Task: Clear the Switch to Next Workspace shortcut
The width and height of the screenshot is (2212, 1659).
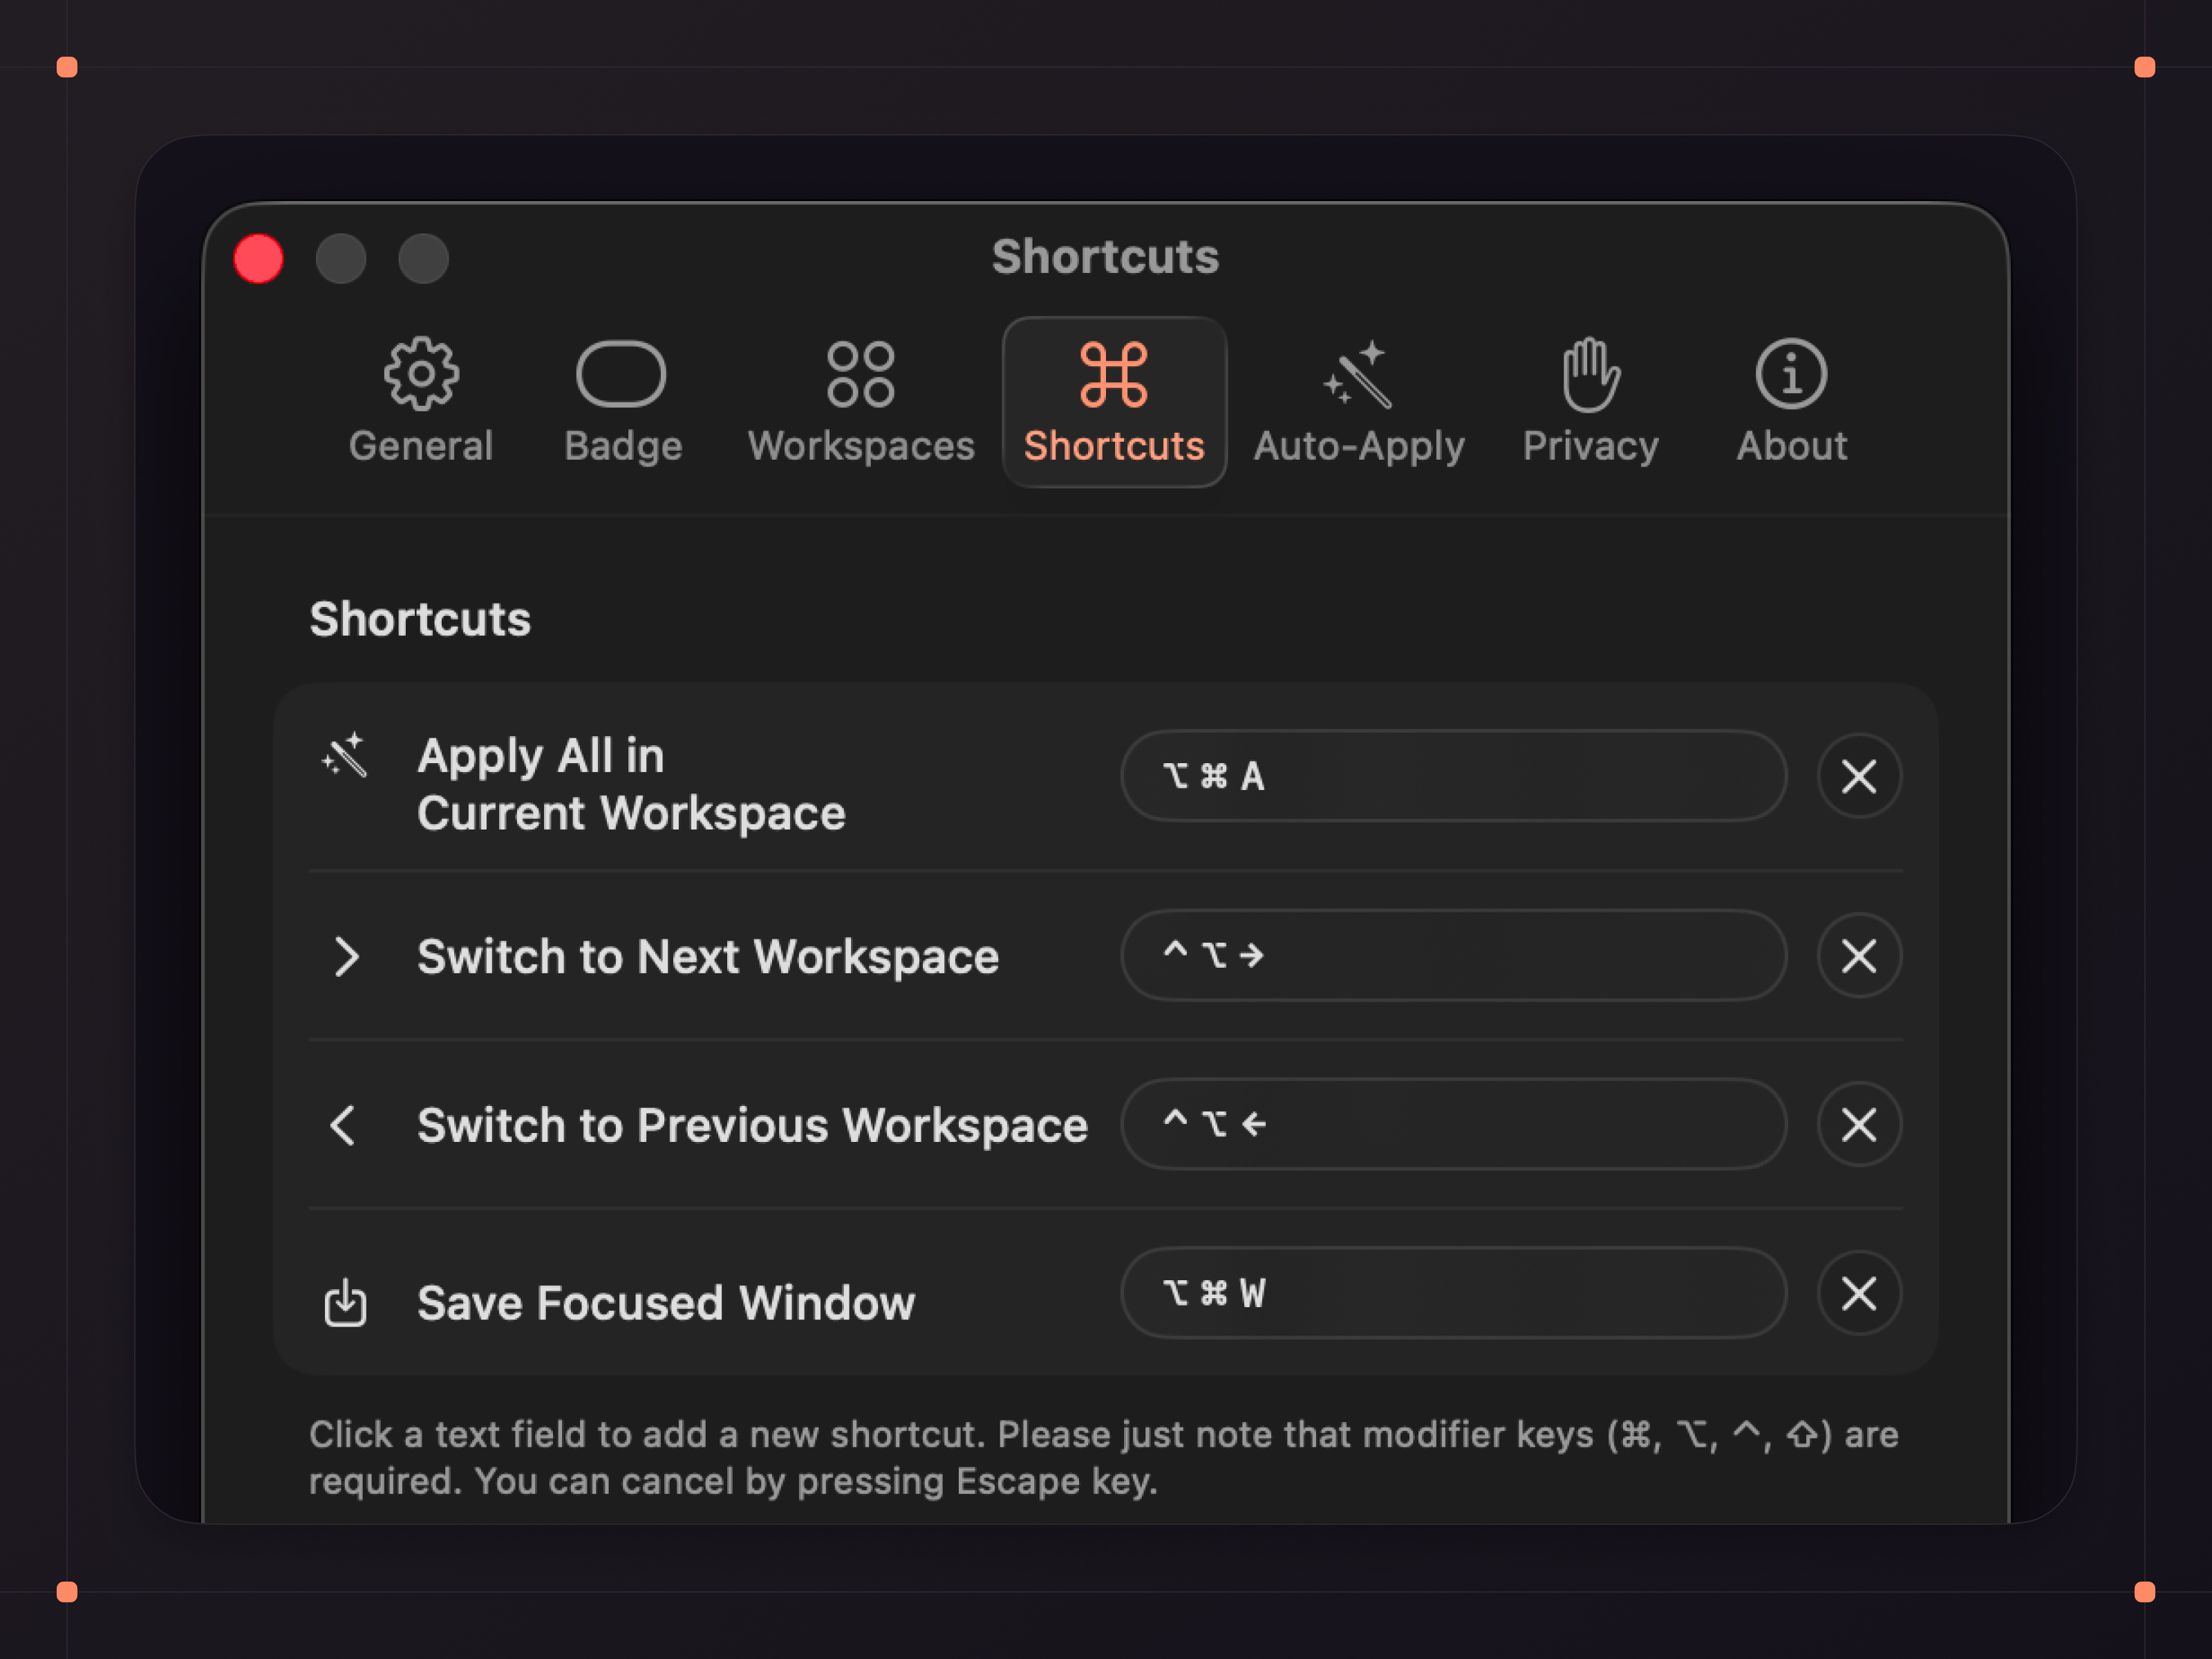Action: pos(1859,956)
